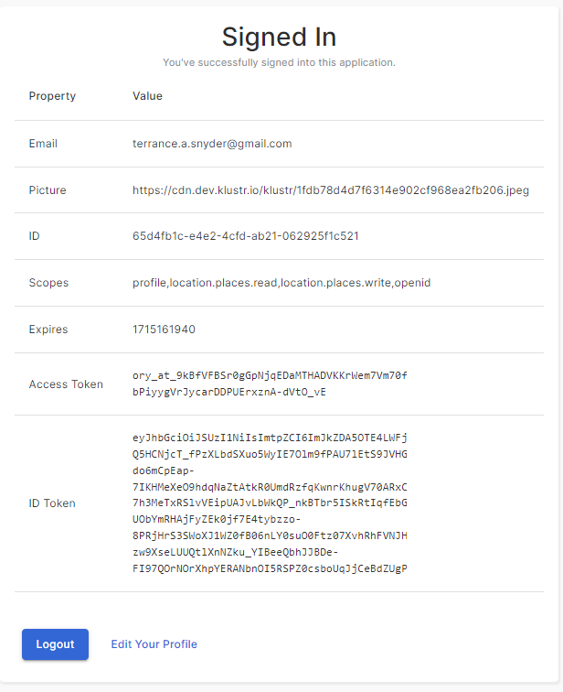Image resolution: width=563 pixels, height=692 pixels.
Task: Click the Property column header
Action: pos(52,96)
